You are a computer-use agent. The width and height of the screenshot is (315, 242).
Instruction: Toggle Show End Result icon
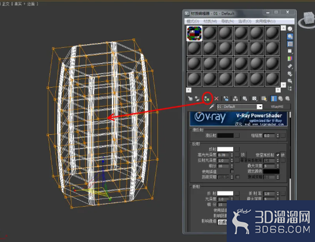tap(273, 98)
